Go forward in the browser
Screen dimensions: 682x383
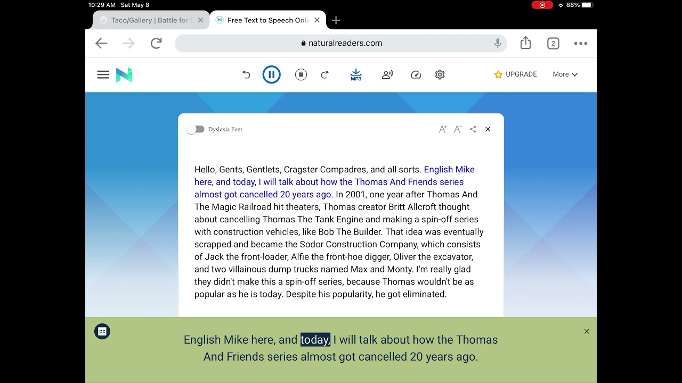coord(128,44)
